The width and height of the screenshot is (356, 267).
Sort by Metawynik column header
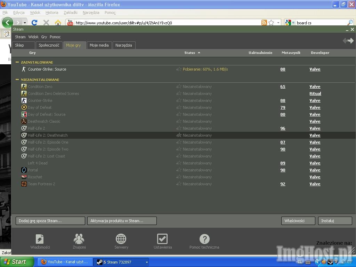(291, 53)
